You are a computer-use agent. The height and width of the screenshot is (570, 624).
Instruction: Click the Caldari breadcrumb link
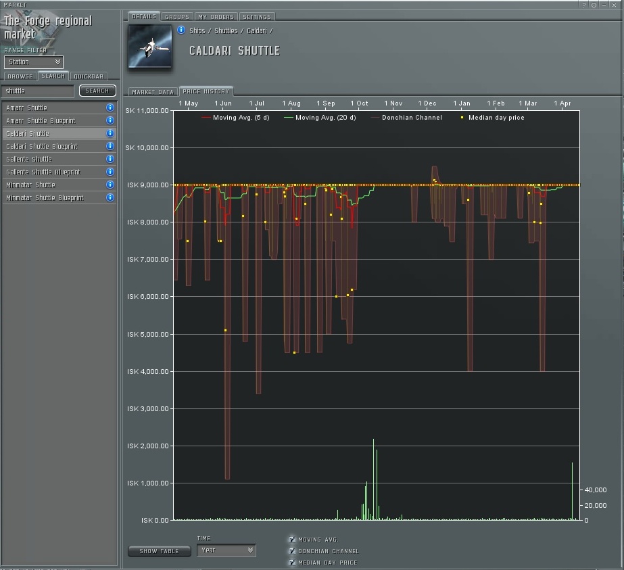(257, 30)
